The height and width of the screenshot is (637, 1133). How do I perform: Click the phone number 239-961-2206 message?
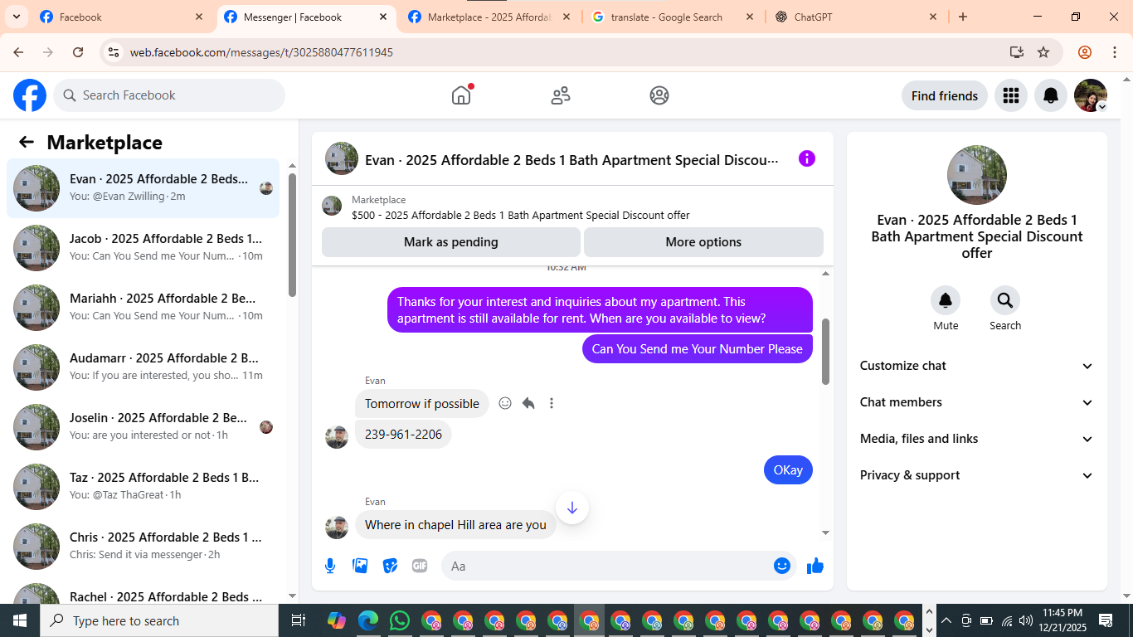[x=403, y=434]
